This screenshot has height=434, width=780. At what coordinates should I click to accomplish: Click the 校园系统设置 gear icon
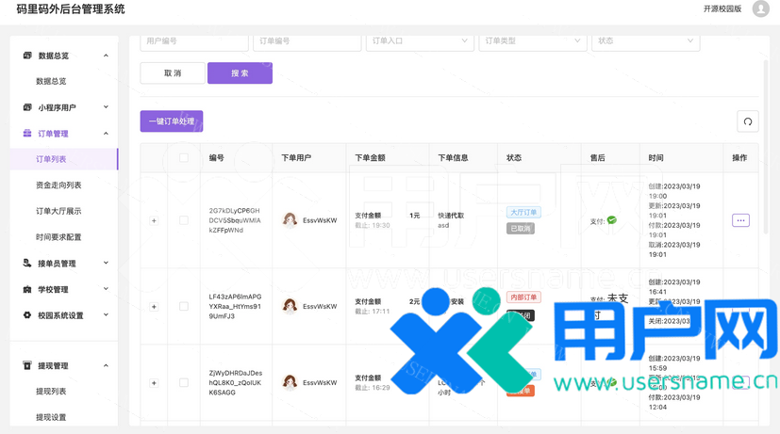pyautogui.click(x=27, y=315)
